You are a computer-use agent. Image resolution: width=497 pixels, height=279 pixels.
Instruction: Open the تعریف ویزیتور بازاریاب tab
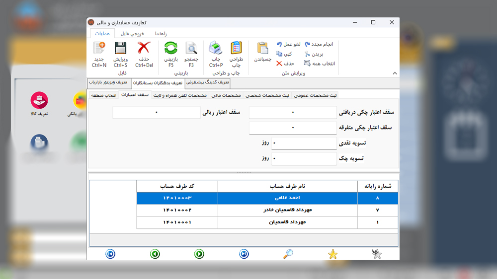[x=109, y=82]
